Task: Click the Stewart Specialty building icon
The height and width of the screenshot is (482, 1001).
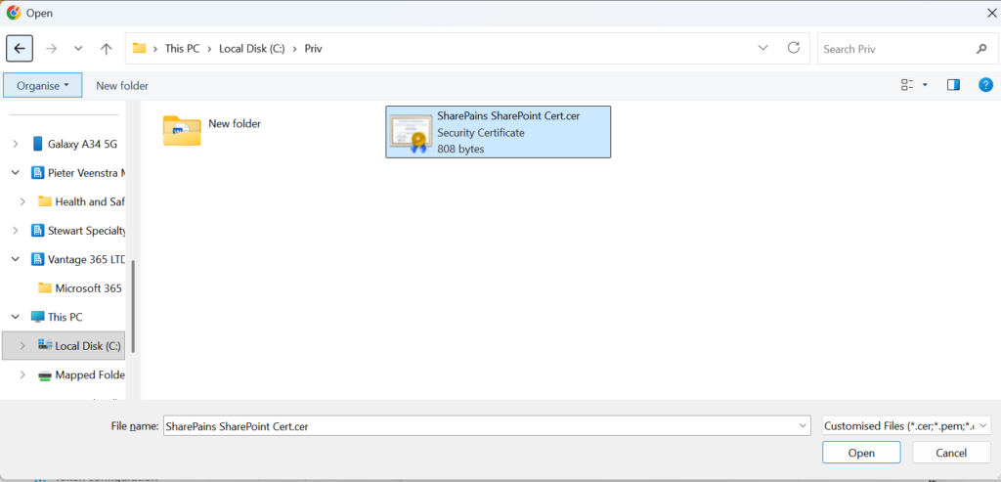Action: click(38, 231)
